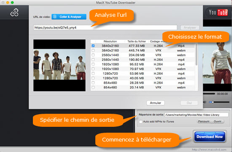Image resolution: width=232 pixels, height=152 pixels.
Task: Click the Parcourir button
Action: [x=204, y=121]
